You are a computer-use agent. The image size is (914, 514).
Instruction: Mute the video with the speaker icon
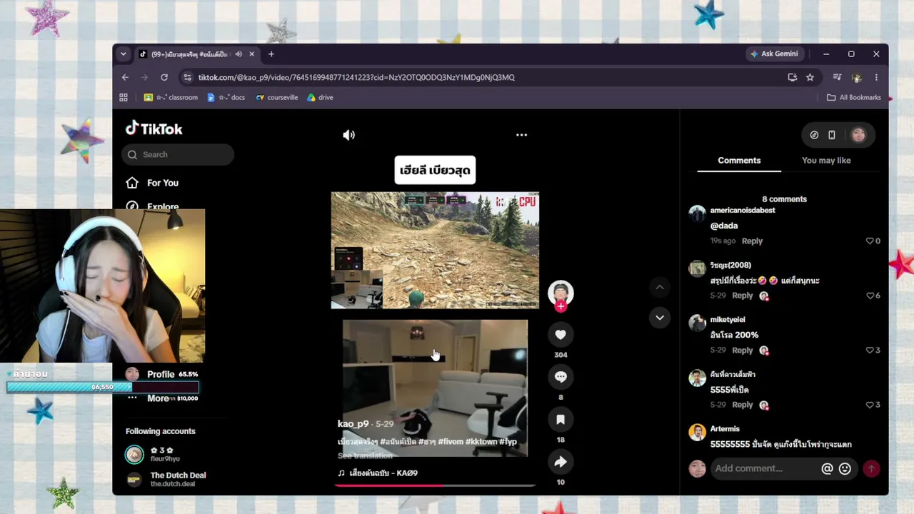349,135
